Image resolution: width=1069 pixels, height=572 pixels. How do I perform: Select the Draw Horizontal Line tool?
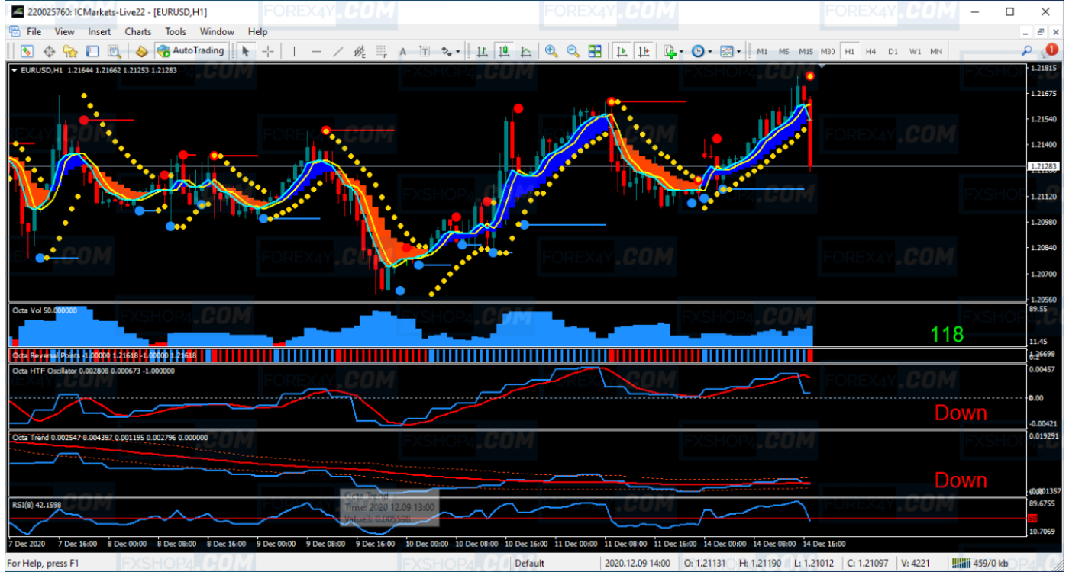(316, 52)
